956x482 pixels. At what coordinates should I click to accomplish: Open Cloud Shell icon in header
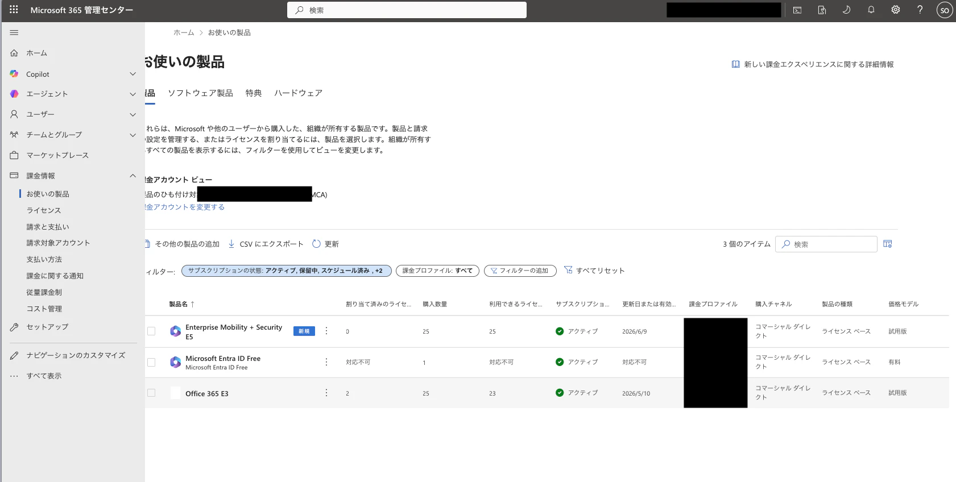tap(797, 10)
